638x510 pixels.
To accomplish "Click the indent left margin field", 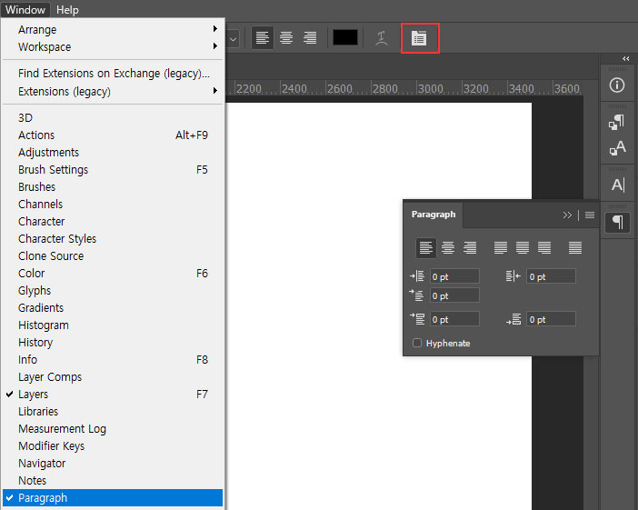I will tap(454, 276).
